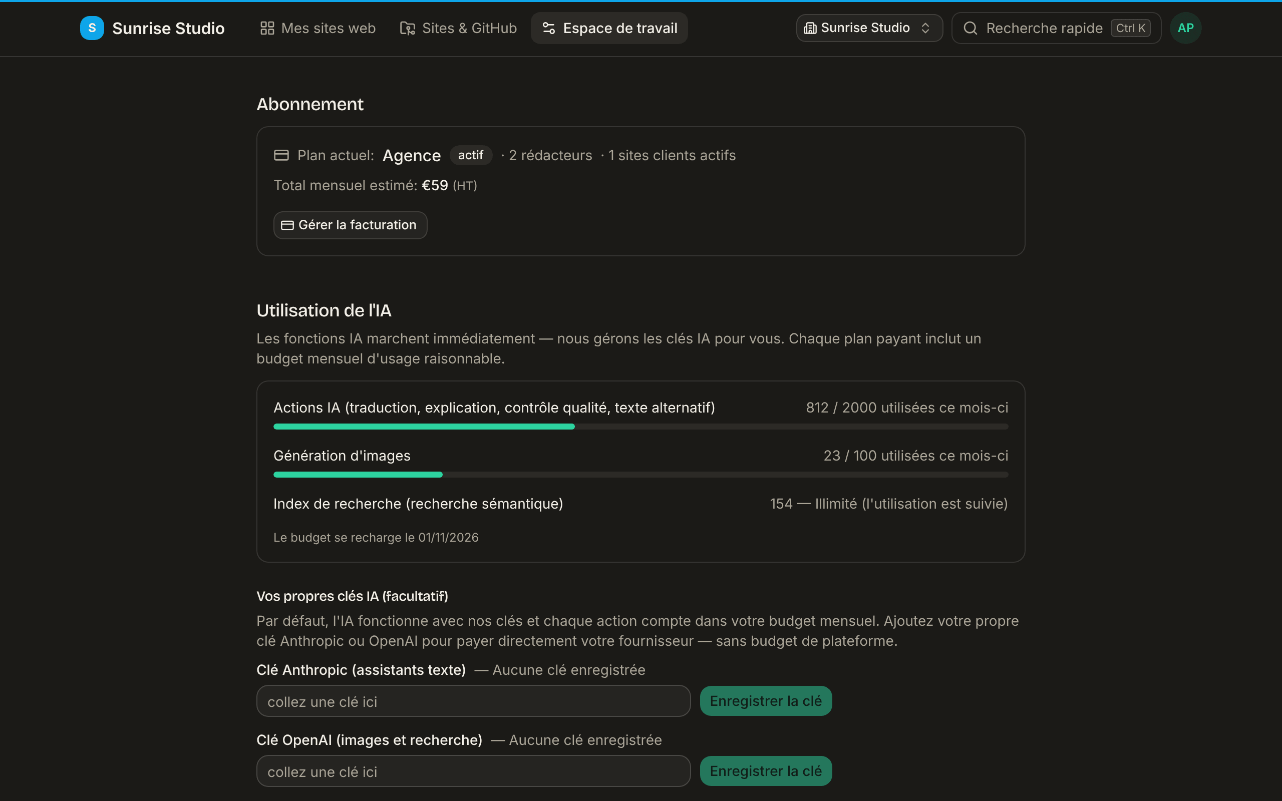Image resolution: width=1282 pixels, height=801 pixels.
Task: Click the 2 rédacteurs text
Action: point(550,155)
